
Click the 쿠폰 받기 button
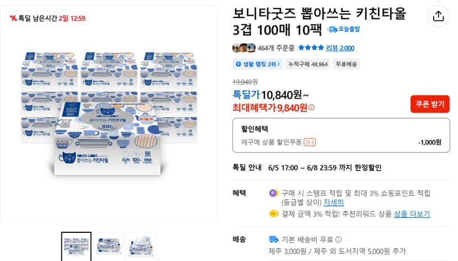point(430,104)
